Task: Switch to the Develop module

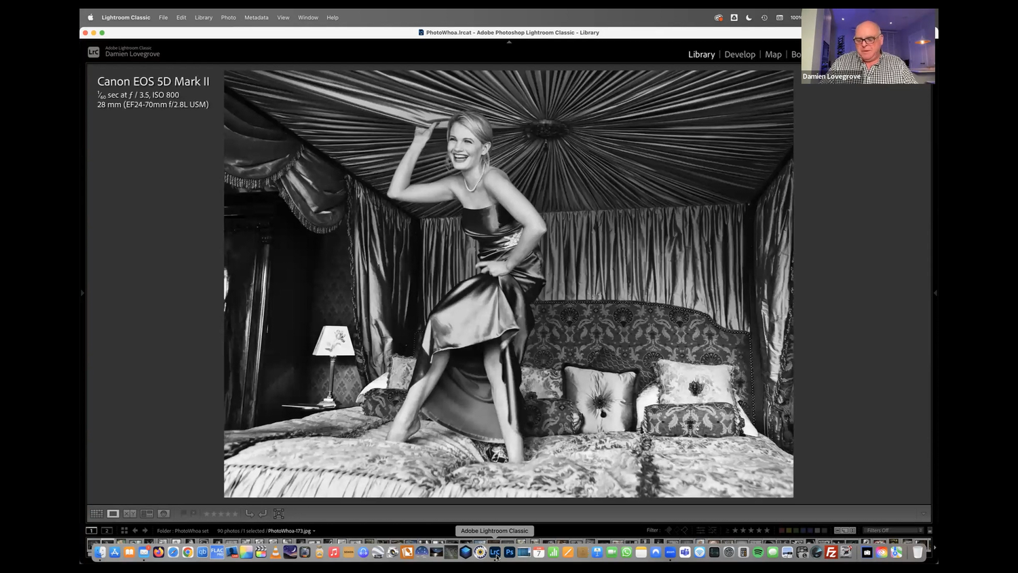Action: [x=740, y=54]
